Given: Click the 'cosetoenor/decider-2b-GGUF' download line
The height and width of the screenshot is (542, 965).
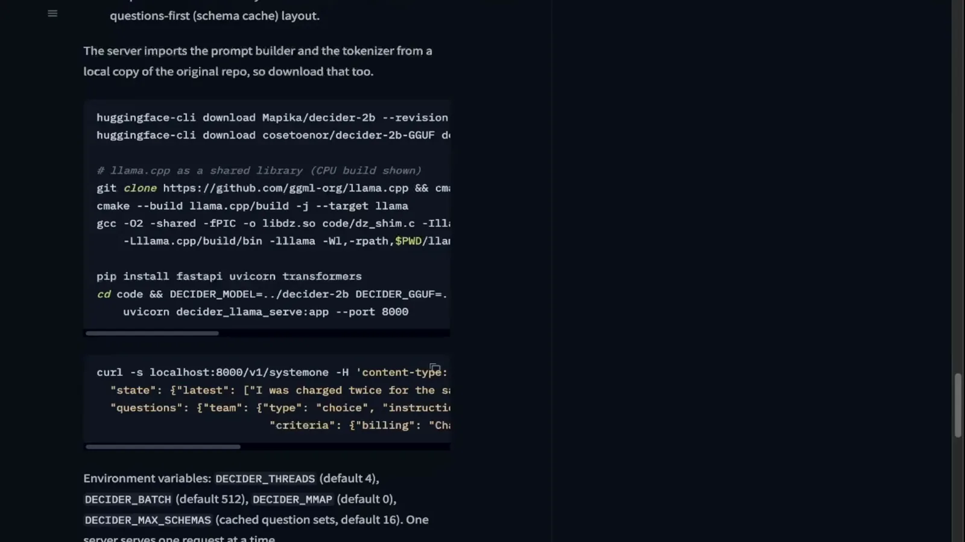Looking at the screenshot, I should click(273, 135).
